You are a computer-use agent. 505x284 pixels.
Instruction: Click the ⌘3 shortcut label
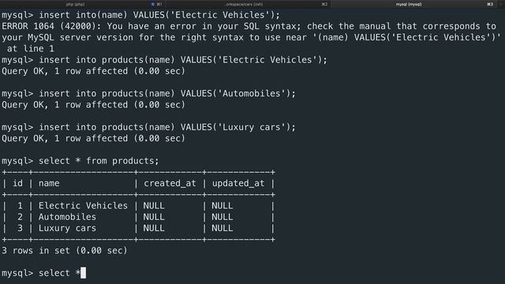(490, 4)
